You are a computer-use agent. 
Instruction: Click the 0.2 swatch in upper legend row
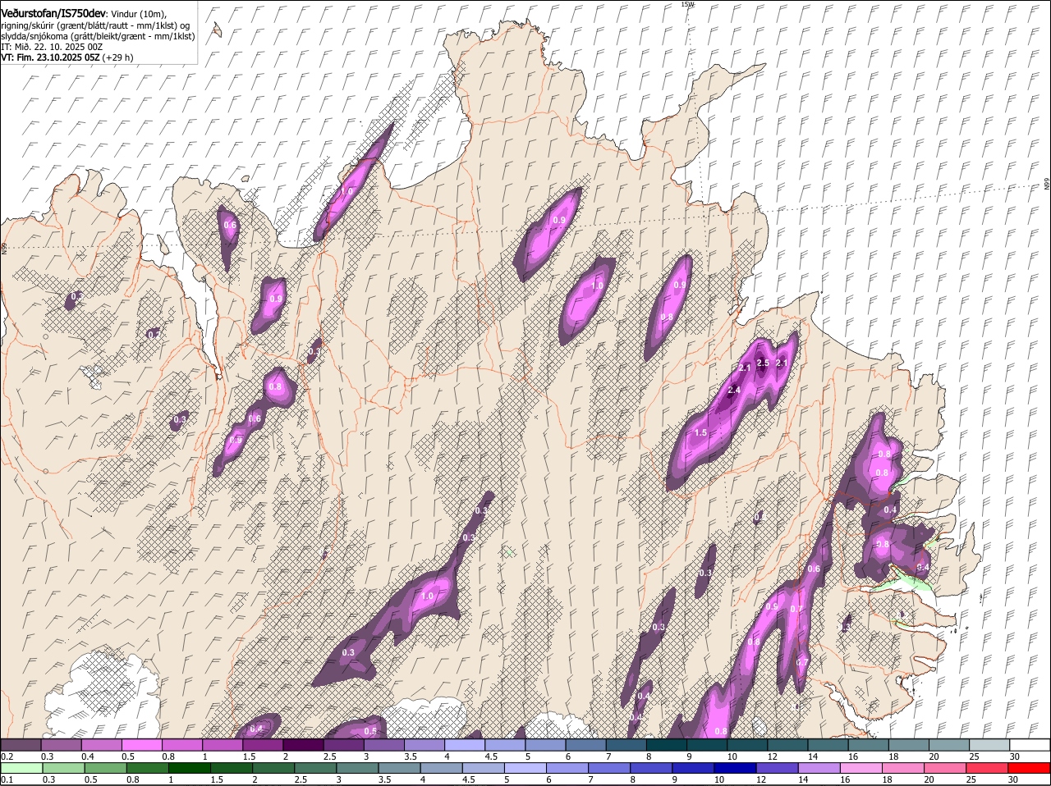pyautogui.click(x=21, y=745)
